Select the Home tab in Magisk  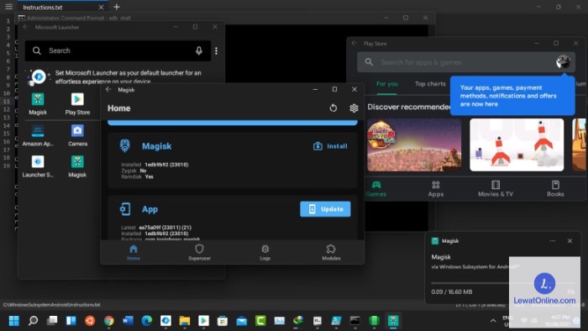(x=134, y=252)
